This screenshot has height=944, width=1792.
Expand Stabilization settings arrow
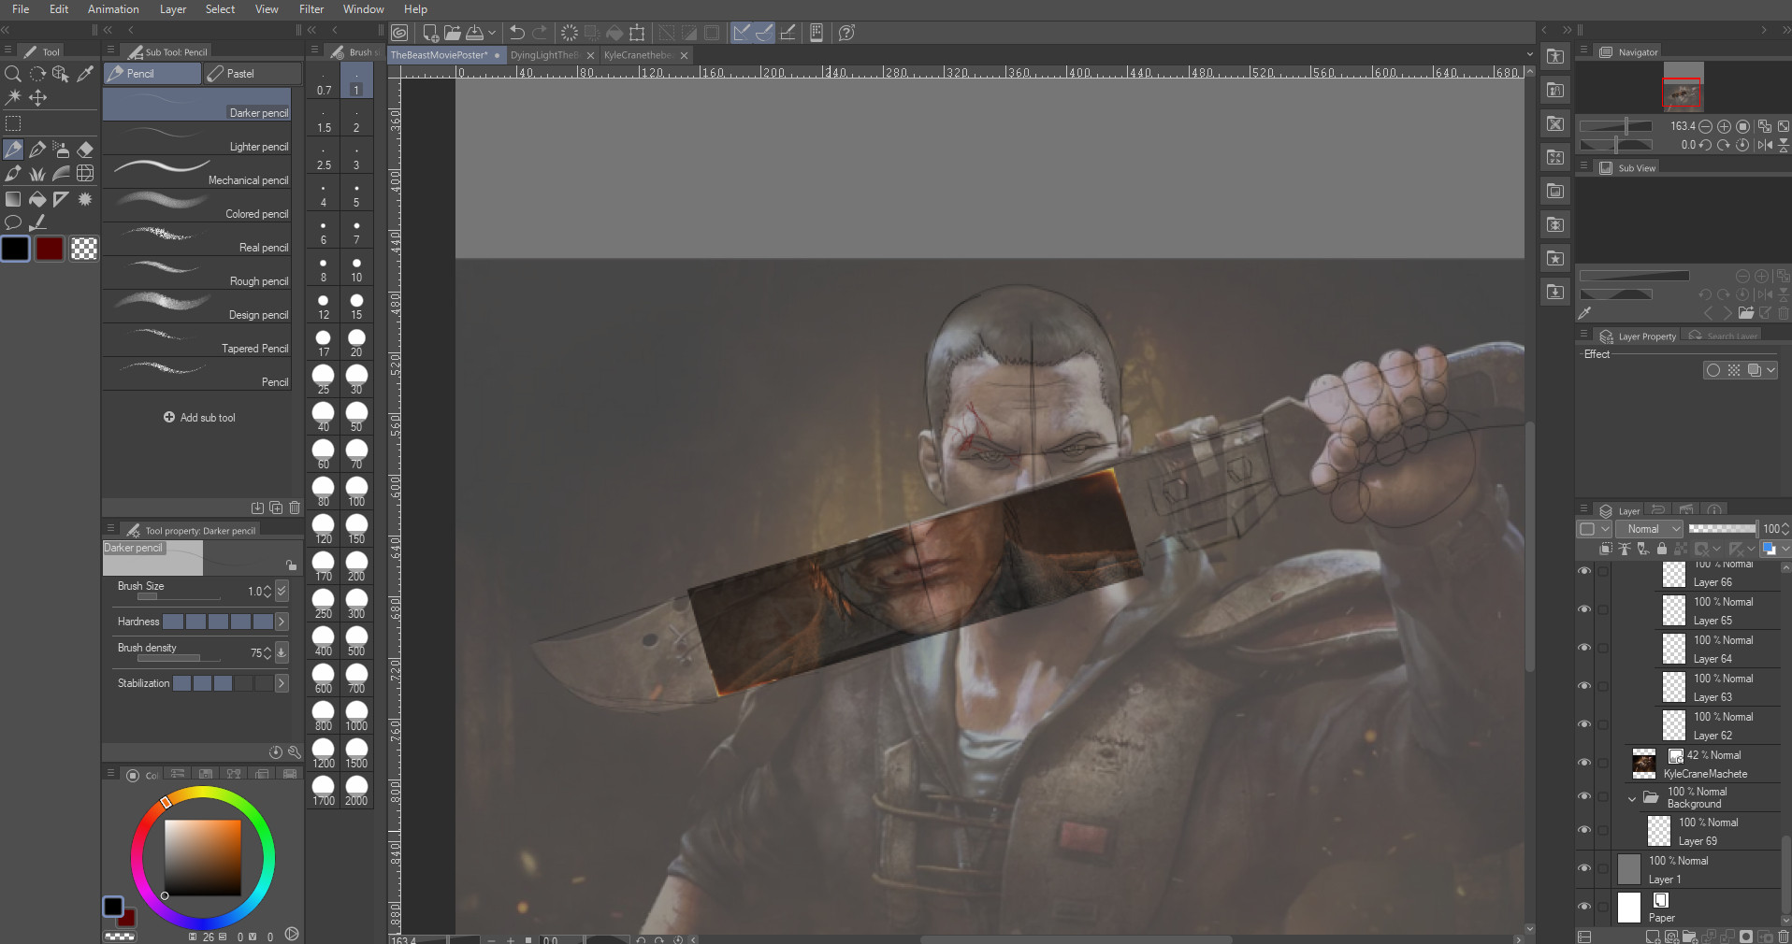tap(282, 683)
